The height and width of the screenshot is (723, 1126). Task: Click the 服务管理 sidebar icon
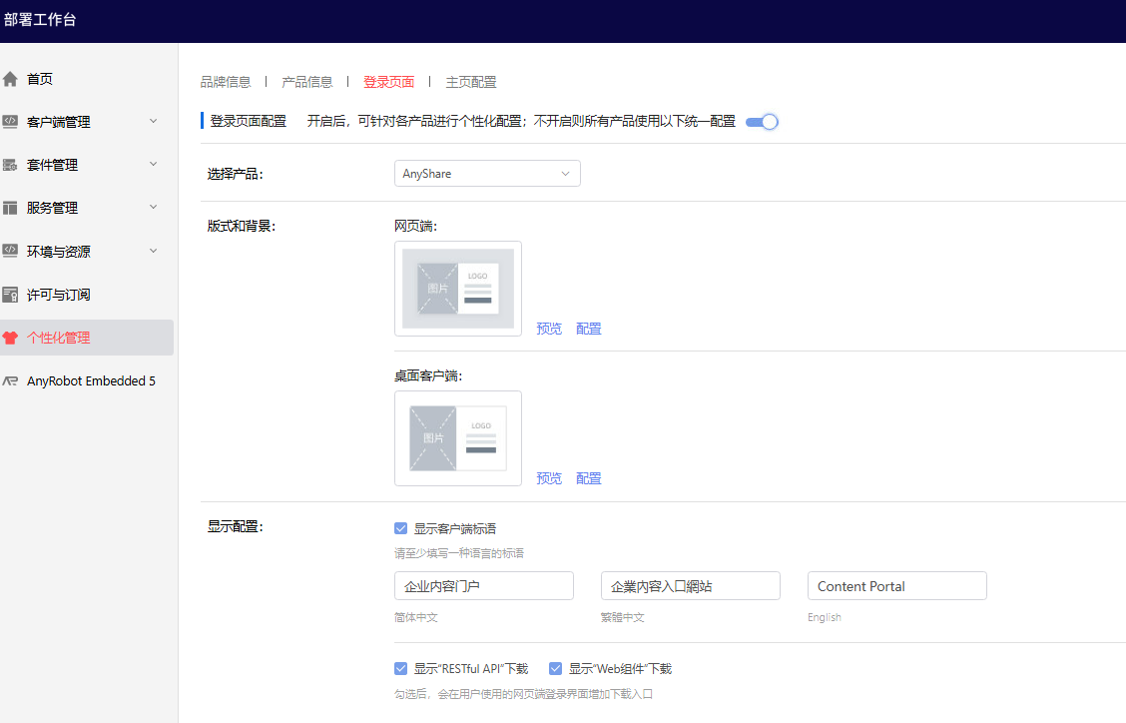11,208
